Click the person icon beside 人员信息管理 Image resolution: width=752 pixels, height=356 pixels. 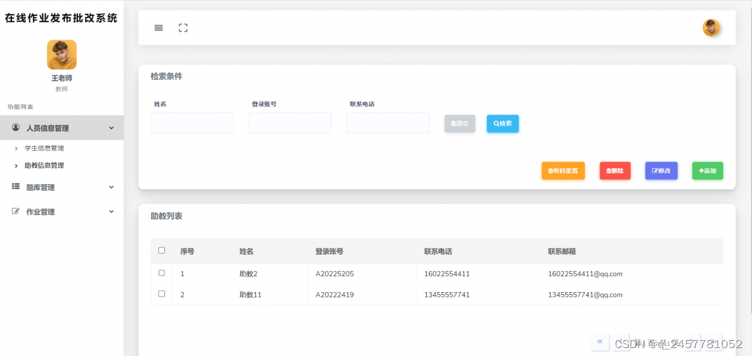(16, 127)
